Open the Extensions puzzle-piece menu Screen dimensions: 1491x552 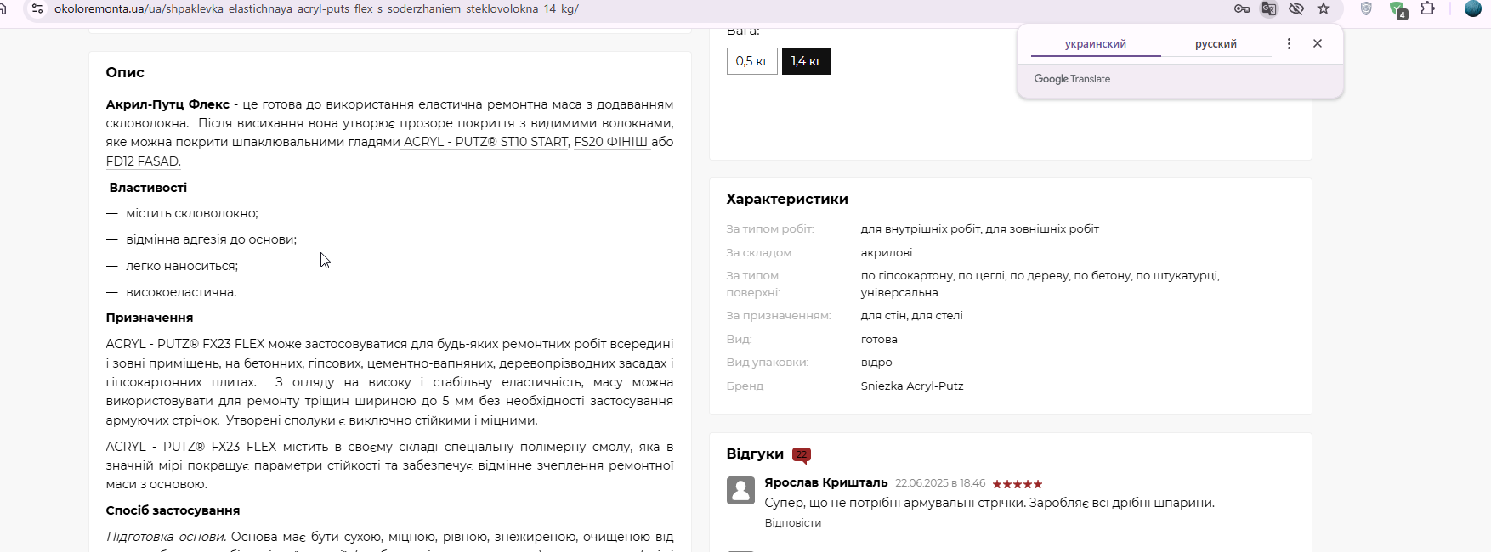point(1428,8)
